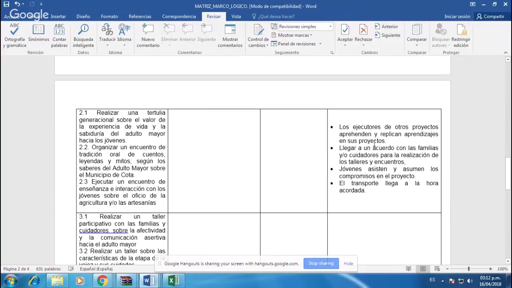Open the Correspondencia tab
512x288 pixels.
[x=179, y=16]
